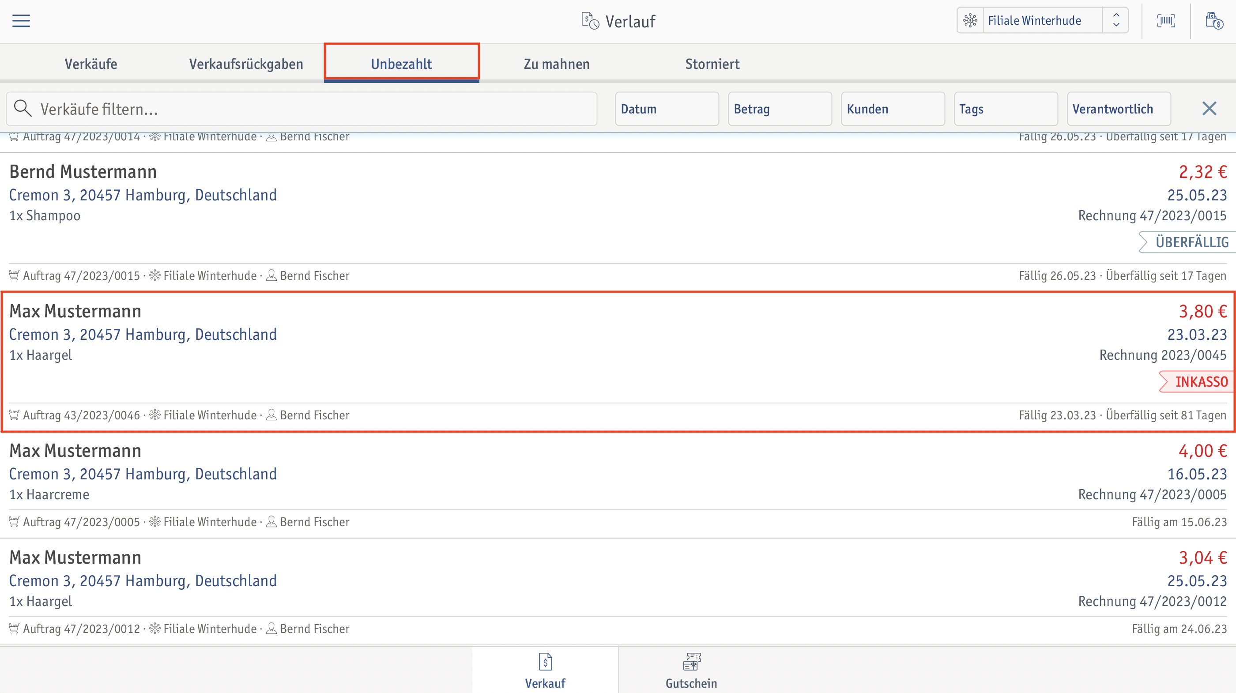Open the Datum filter

tap(667, 109)
